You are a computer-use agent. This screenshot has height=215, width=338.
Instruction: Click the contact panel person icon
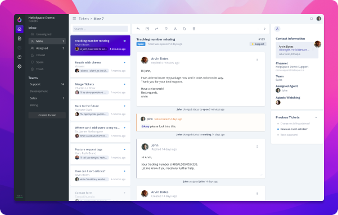[x=277, y=29]
